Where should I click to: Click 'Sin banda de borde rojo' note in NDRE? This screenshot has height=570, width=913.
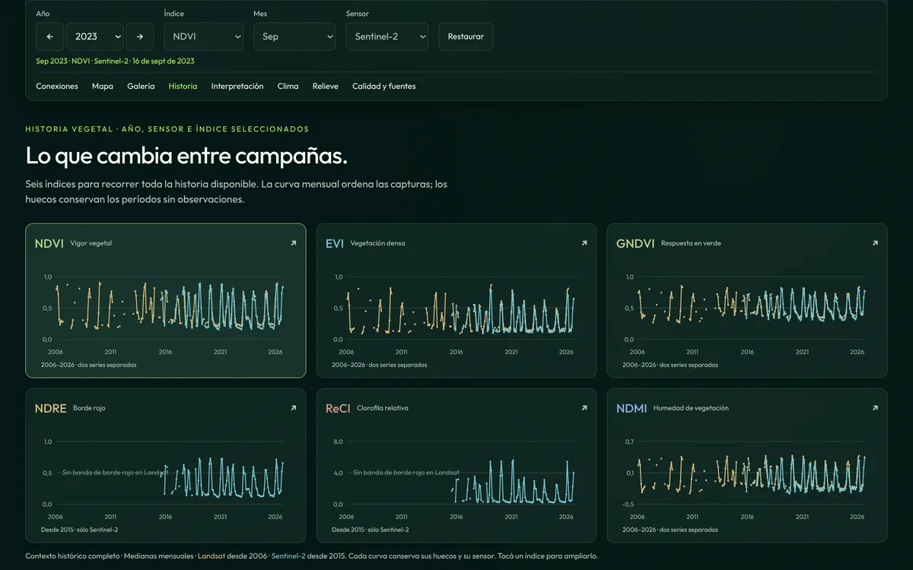point(115,473)
